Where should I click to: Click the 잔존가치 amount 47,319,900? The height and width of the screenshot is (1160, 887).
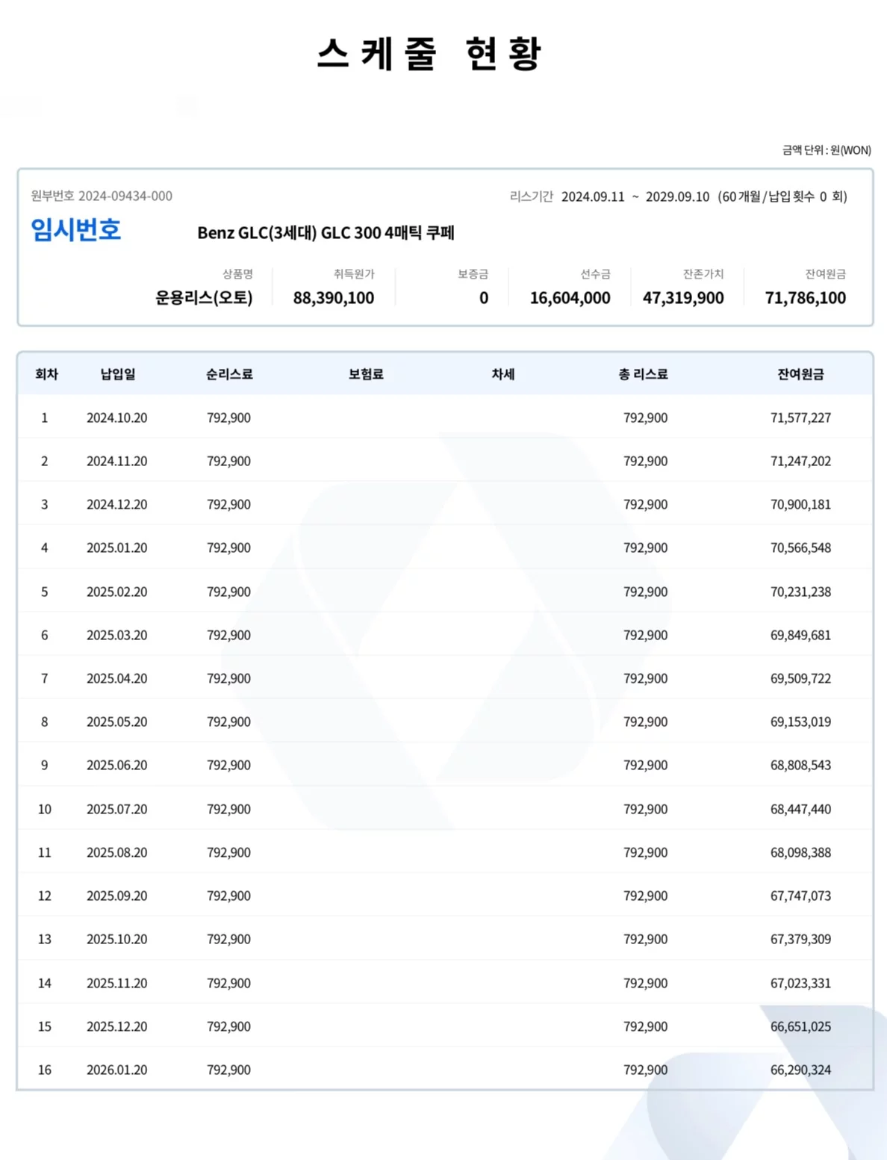point(683,298)
